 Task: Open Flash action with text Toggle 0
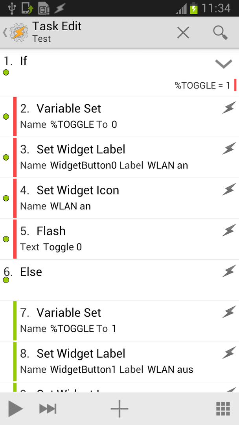(119, 239)
